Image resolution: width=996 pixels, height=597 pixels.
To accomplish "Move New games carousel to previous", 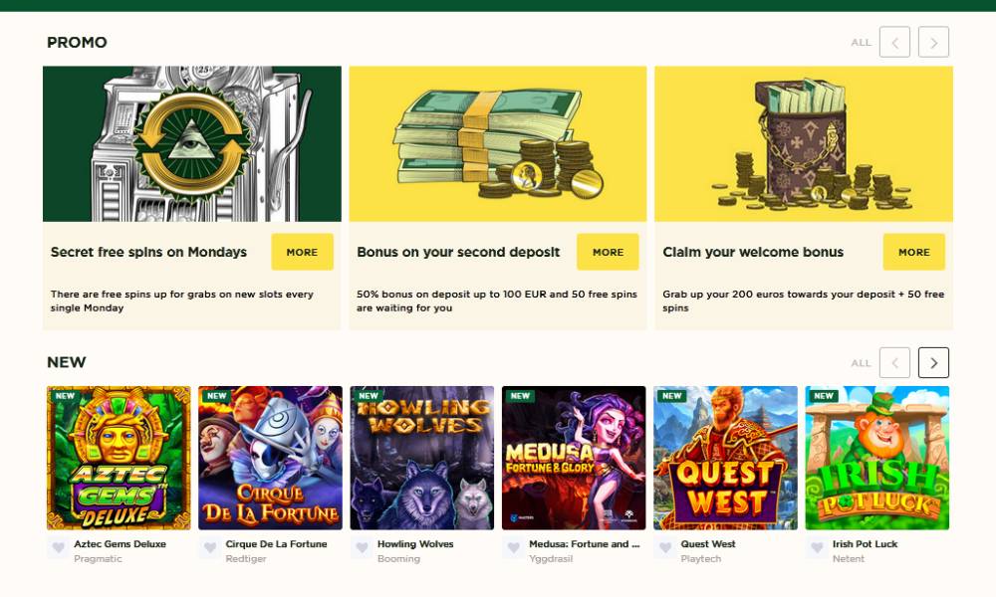I will click(894, 363).
